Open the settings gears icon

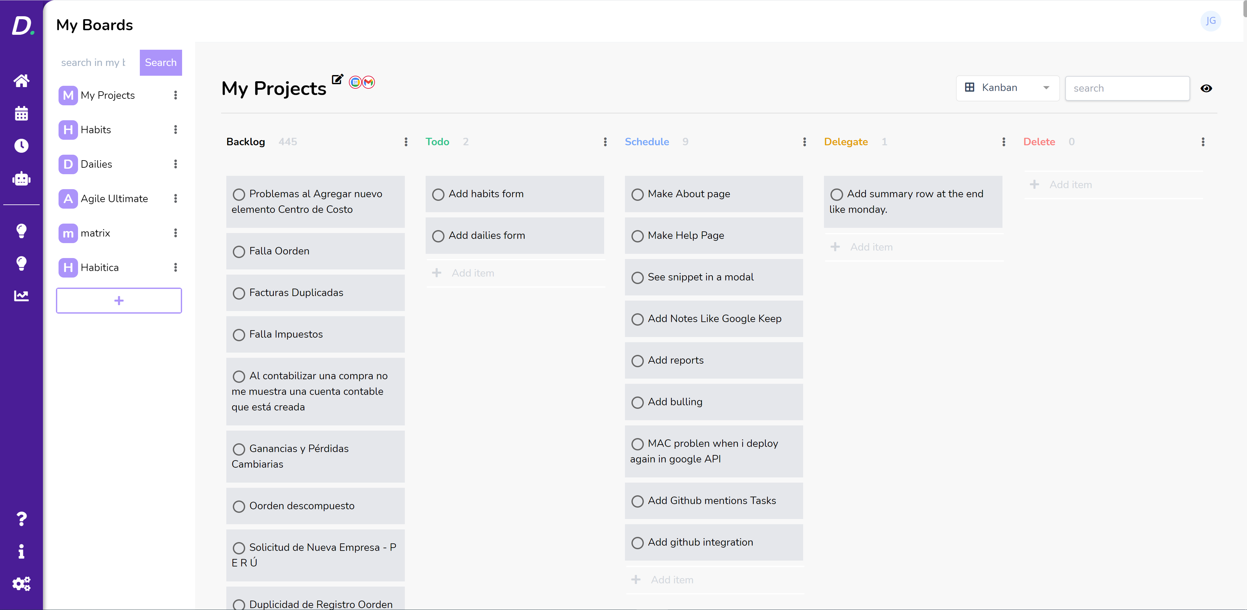pyautogui.click(x=21, y=583)
